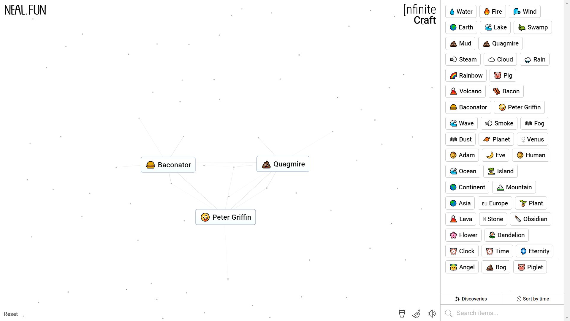Open Search items input field
Viewport: 570px width, 321px height.
pyautogui.click(x=505, y=313)
